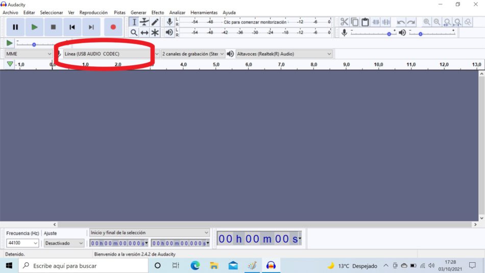
Task: Adjust the recording volume slider
Action: (x=389, y=34)
